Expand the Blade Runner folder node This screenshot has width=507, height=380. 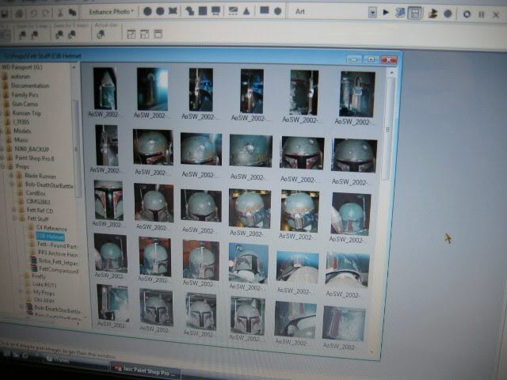(x=12, y=176)
